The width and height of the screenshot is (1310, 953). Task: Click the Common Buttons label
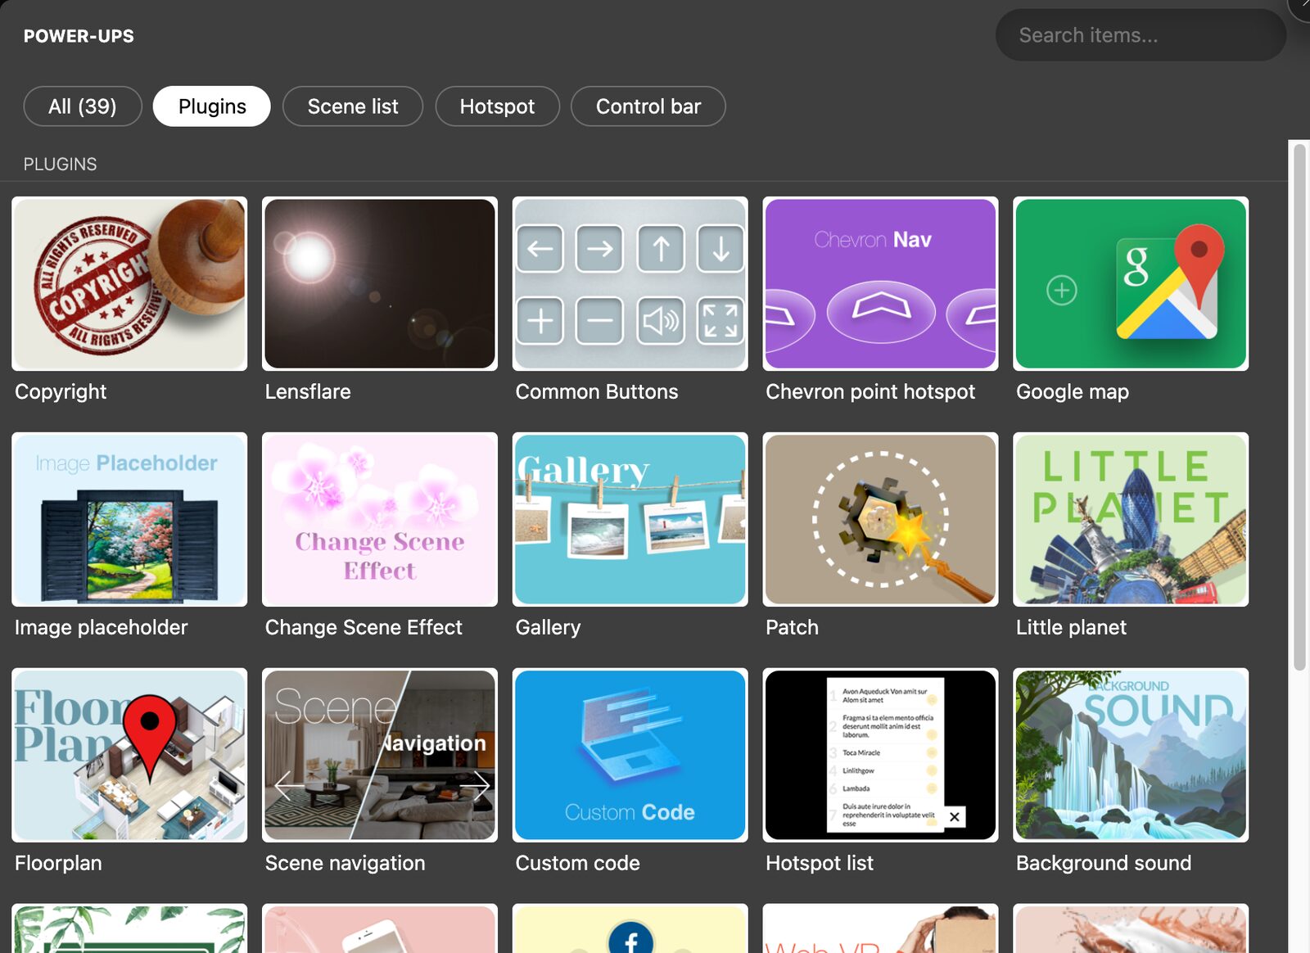coord(597,391)
